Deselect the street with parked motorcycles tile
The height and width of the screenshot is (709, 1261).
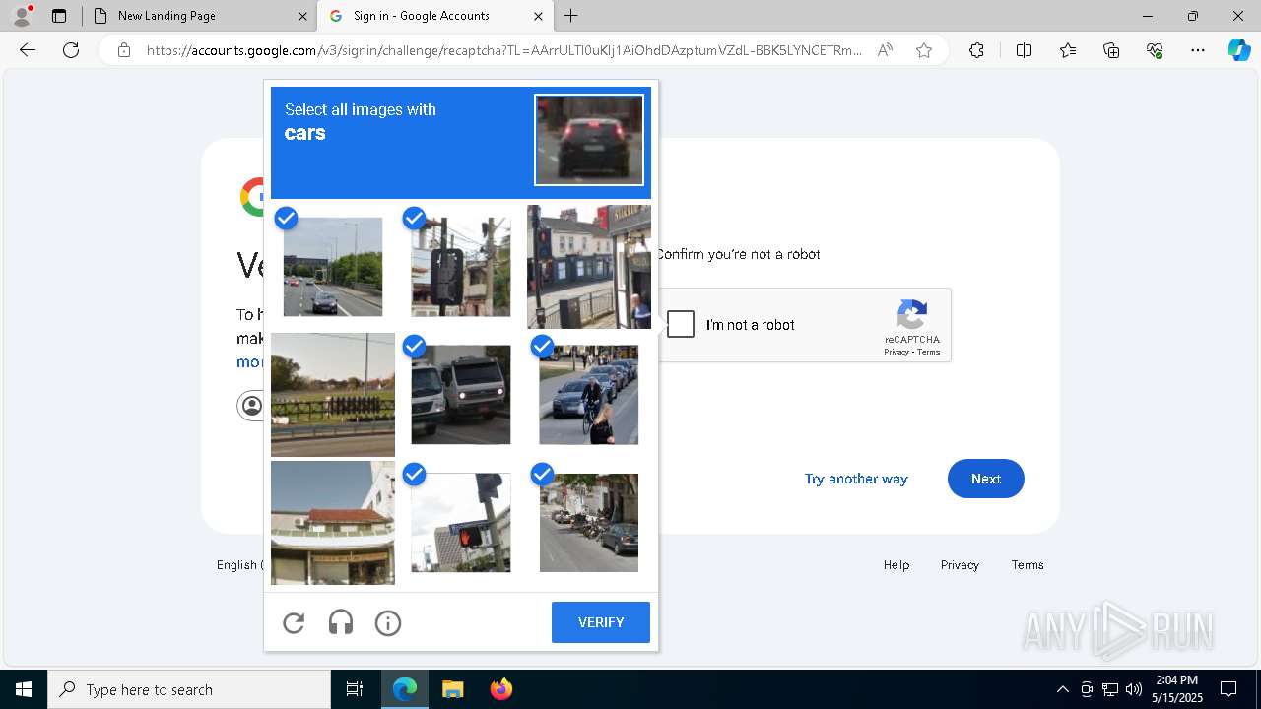click(589, 523)
